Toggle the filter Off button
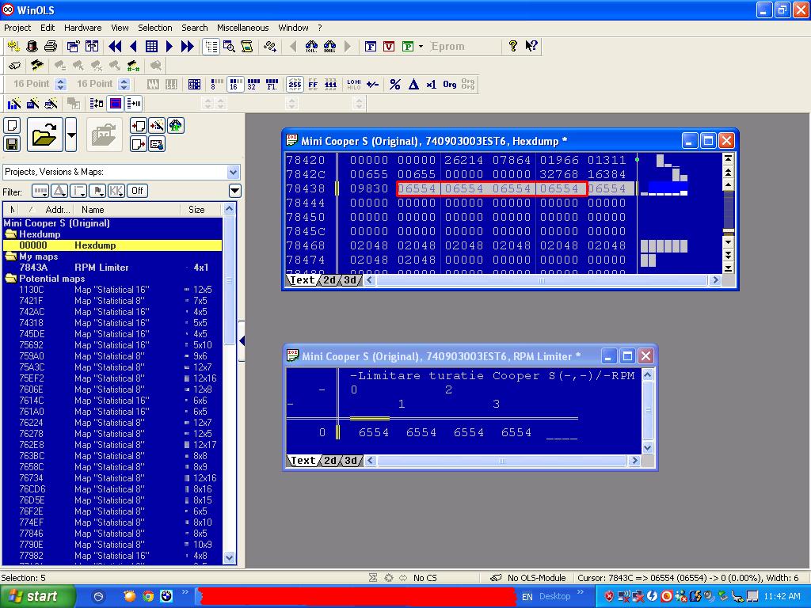Screen dimensions: 811x608 [x=137, y=191]
